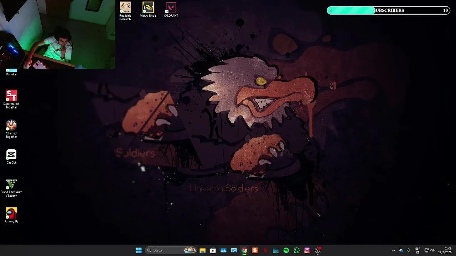Click the microphone tray icon
456x256 pixels.
pos(409,250)
